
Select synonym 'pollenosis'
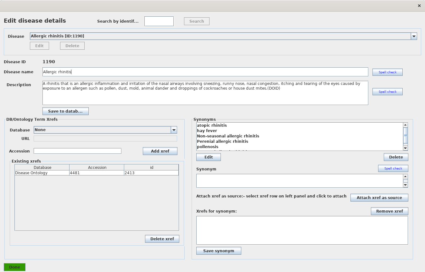299,147
